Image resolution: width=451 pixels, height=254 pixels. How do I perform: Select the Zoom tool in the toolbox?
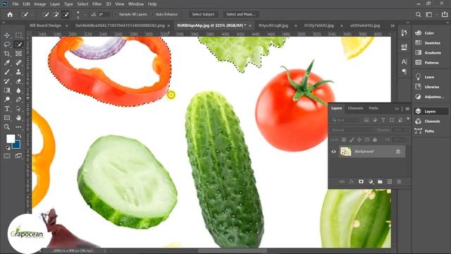point(7,127)
